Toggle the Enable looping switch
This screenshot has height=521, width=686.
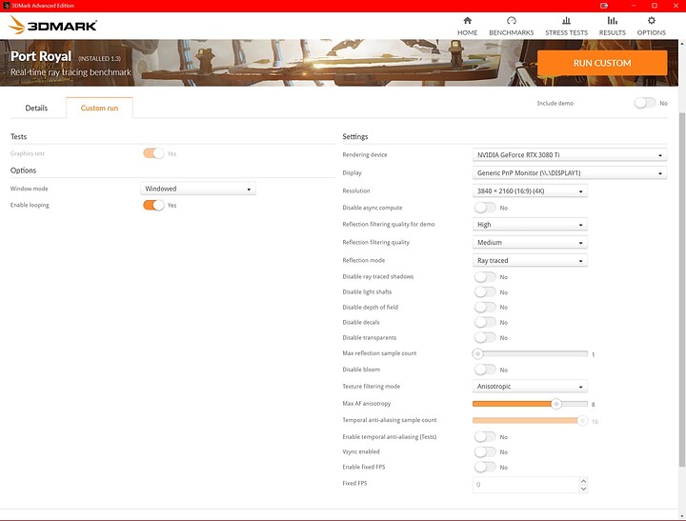click(x=153, y=205)
